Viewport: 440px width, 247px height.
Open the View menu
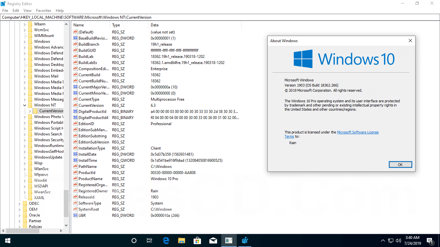[x=27, y=11]
